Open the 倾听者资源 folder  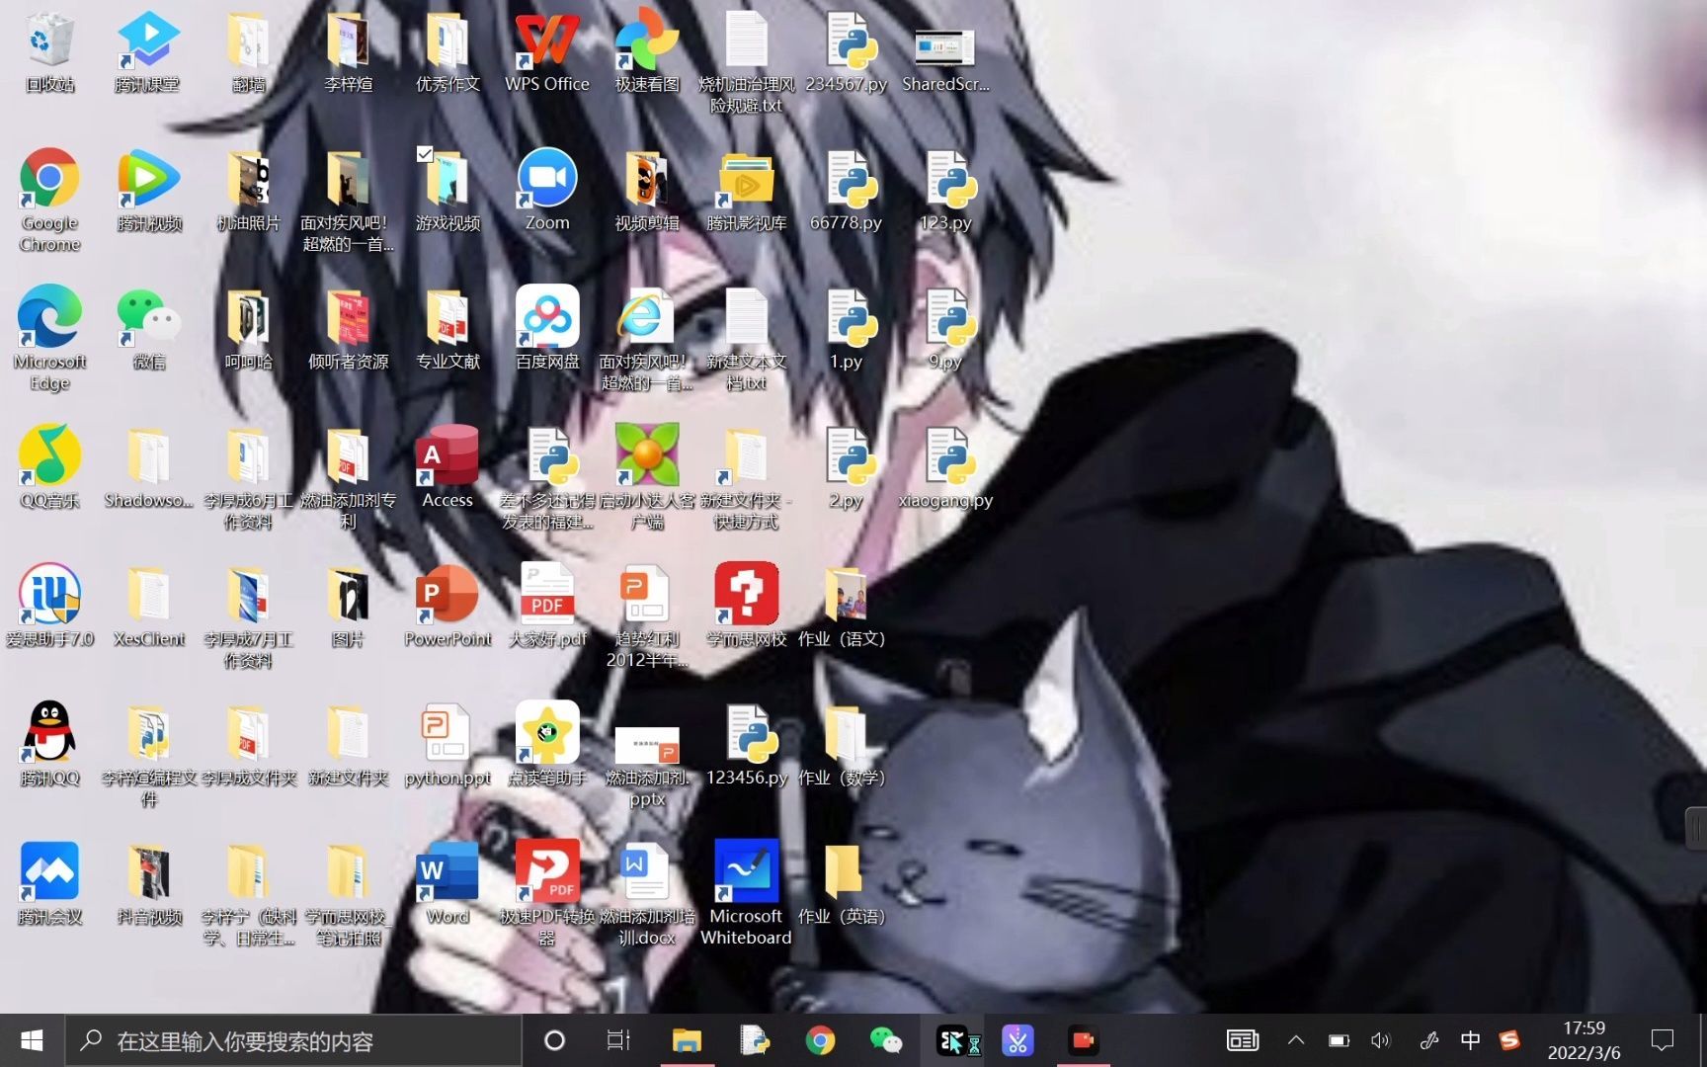click(348, 328)
